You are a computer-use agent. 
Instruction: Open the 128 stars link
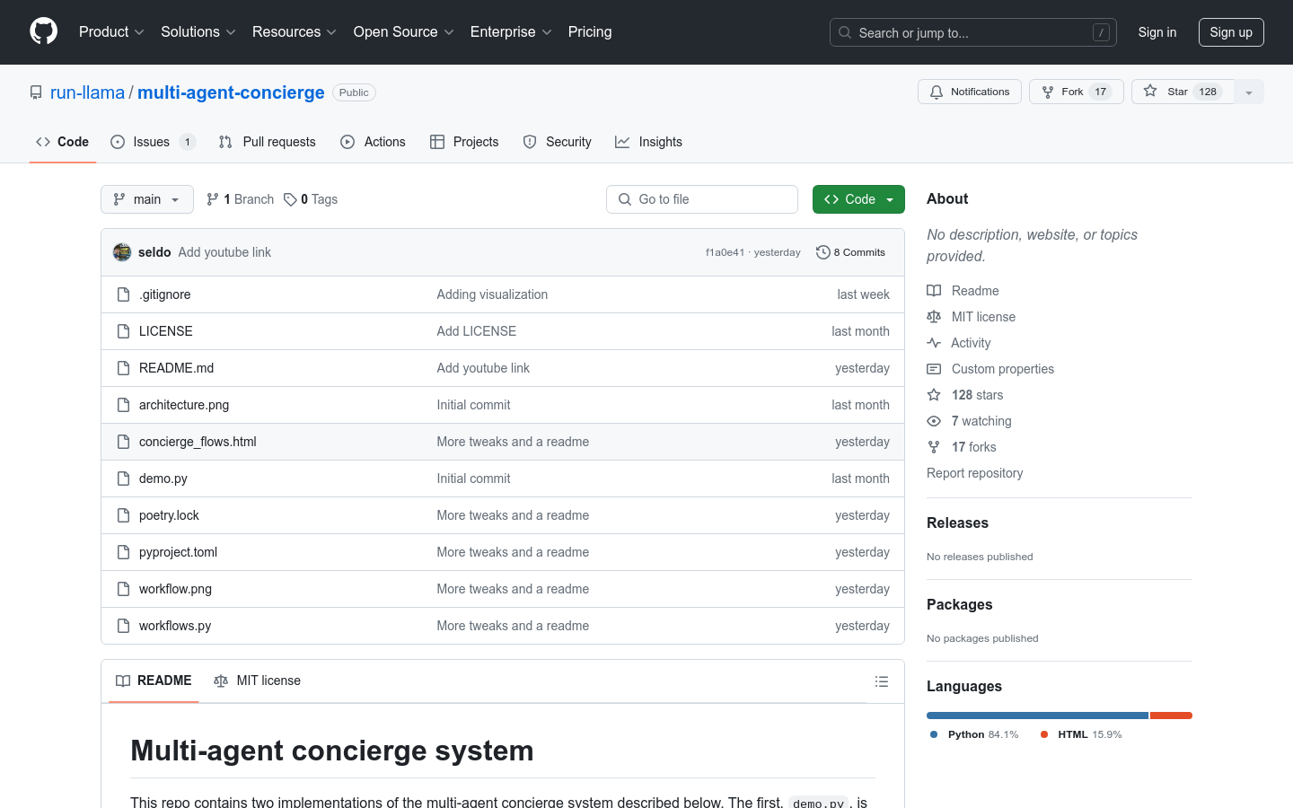[965, 395]
